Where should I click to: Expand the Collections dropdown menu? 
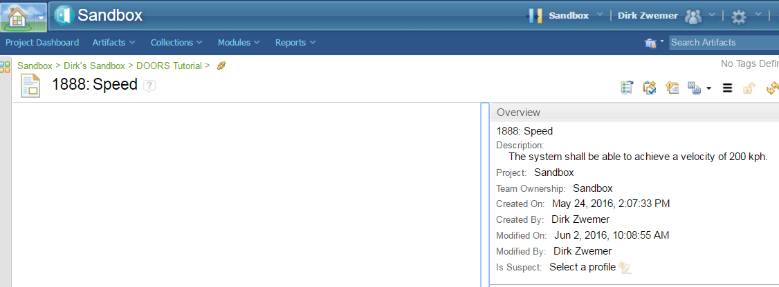pyautogui.click(x=176, y=43)
